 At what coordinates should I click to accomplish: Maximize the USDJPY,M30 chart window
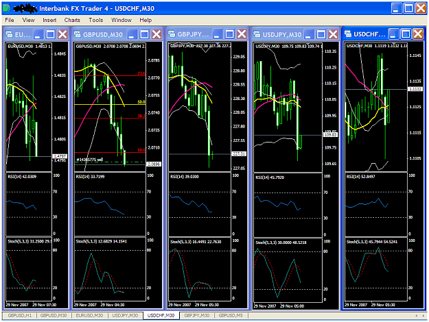[x=321, y=34]
